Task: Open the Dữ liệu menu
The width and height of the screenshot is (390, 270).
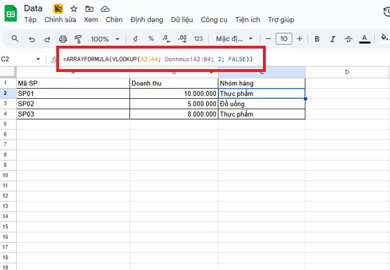Action: (183, 20)
